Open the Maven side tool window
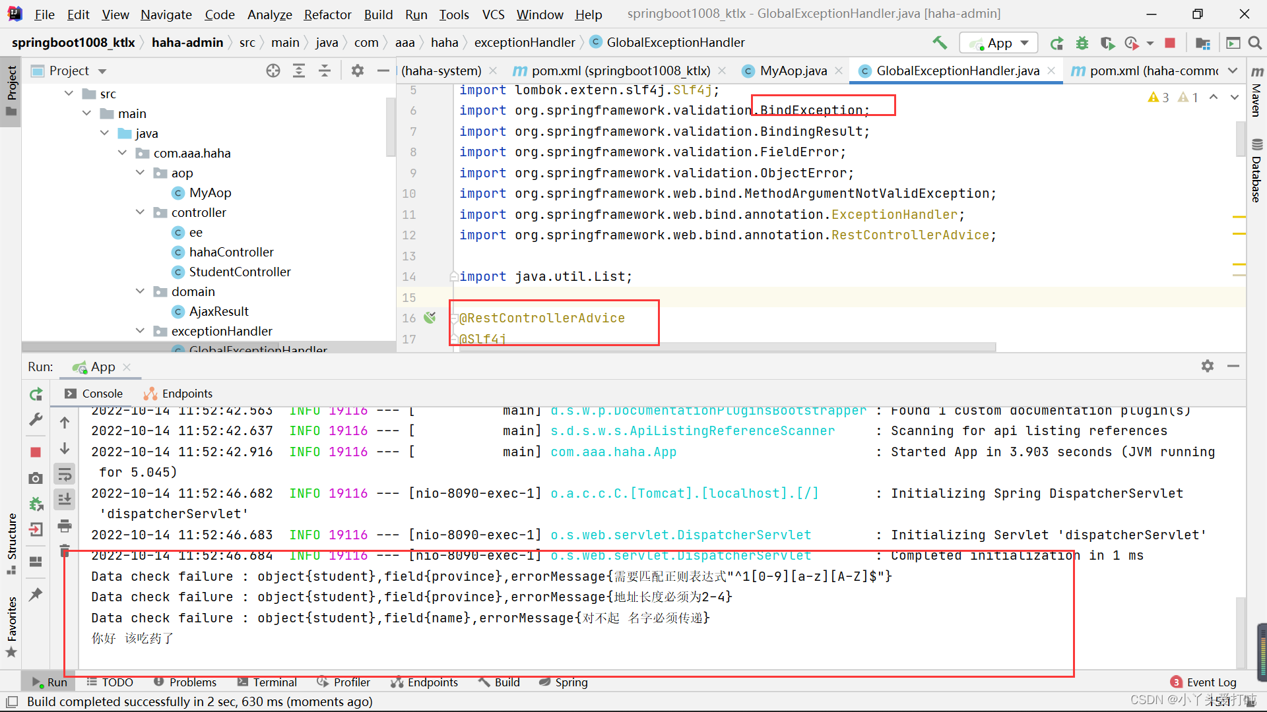Screen dimensions: 1267x712 (x=1256, y=91)
